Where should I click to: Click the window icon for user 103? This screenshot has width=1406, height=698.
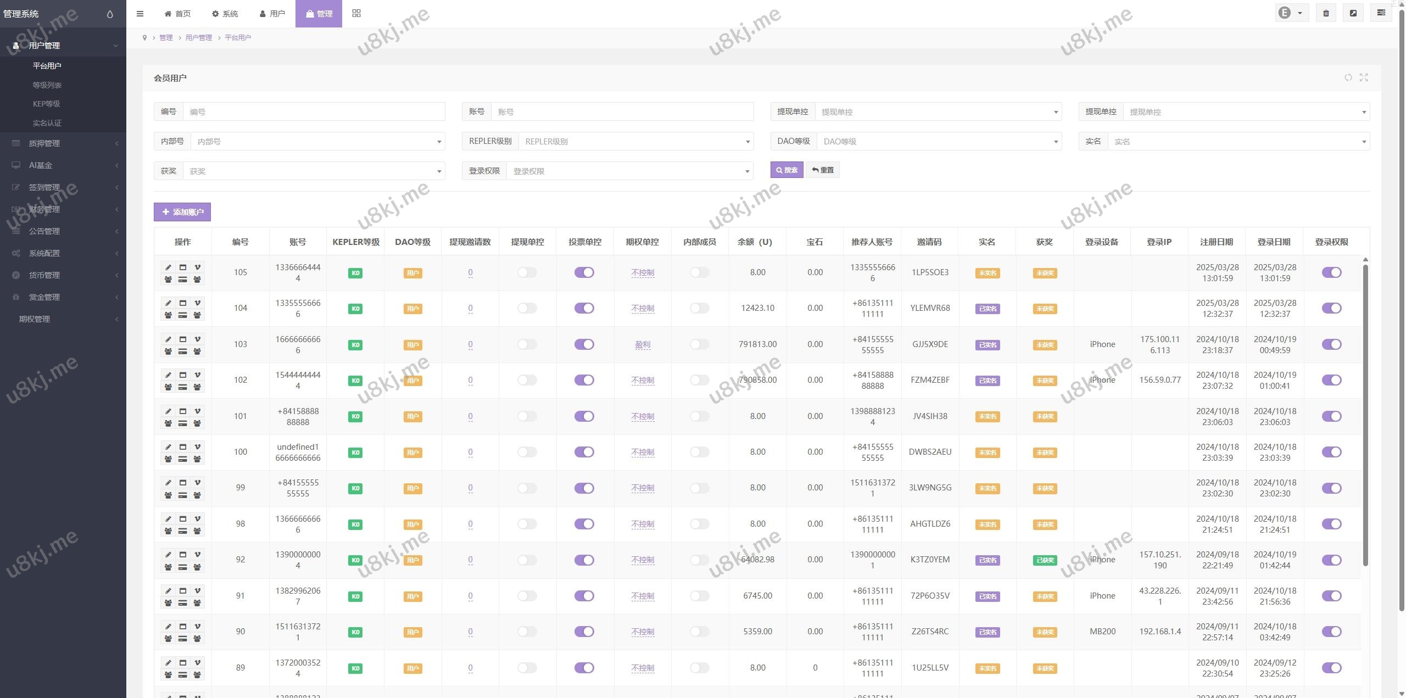pos(183,339)
